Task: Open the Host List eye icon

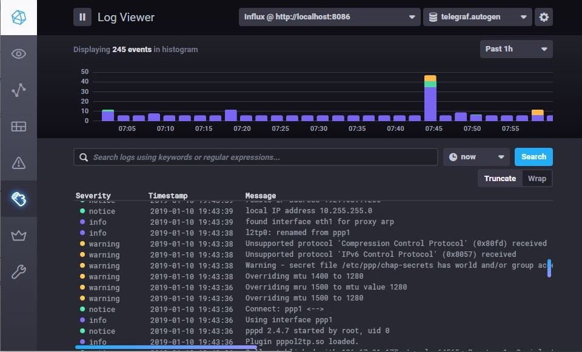Action: pyautogui.click(x=19, y=53)
